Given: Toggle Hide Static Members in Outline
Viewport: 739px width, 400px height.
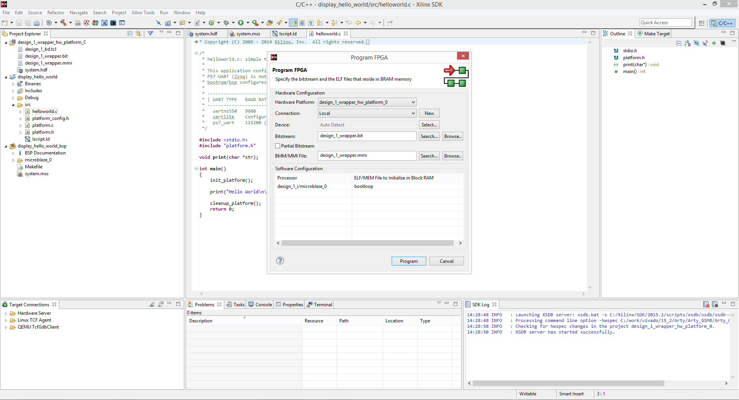Looking at the screenshot, I should (705, 43).
